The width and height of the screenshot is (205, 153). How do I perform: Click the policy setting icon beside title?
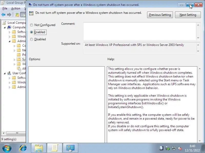pos(31,13)
